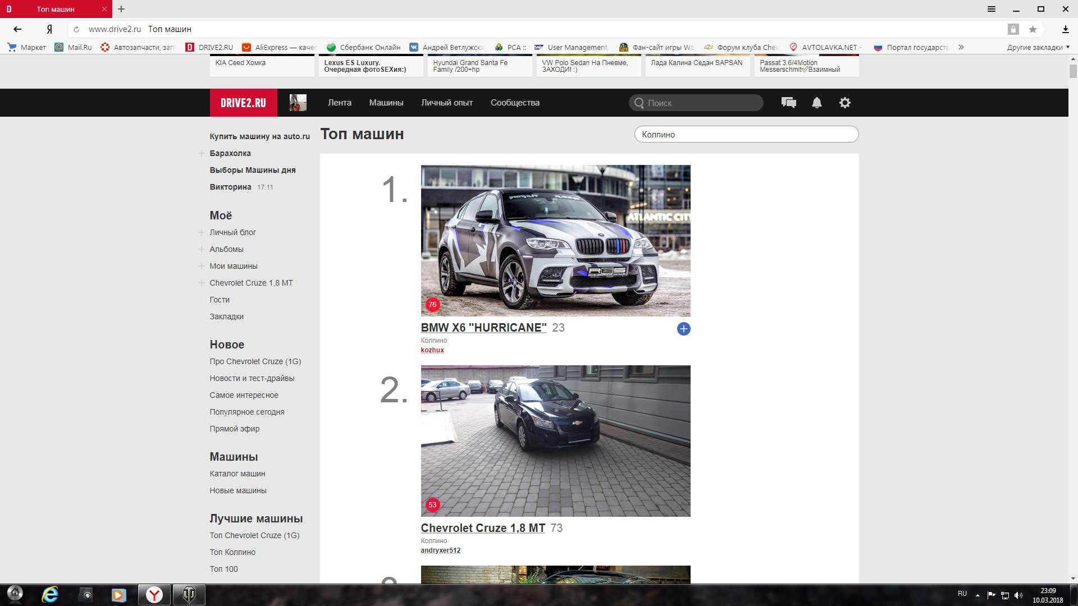Open Топ Колпино in sidebar
The height and width of the screenshot is (606, 1078).
click(x=232, y=552)
